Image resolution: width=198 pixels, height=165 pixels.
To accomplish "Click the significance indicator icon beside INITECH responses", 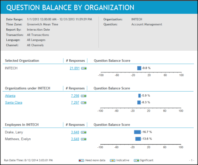I will click(84, 68).
